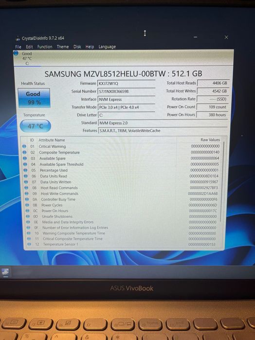Viewport: 255px width, 340px height.
Task: Click the Firmware field KXJ72W1Q
Action: (x=127, y=84)
